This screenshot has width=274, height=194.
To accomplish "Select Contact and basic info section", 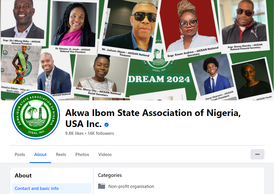I will (52, 188).
